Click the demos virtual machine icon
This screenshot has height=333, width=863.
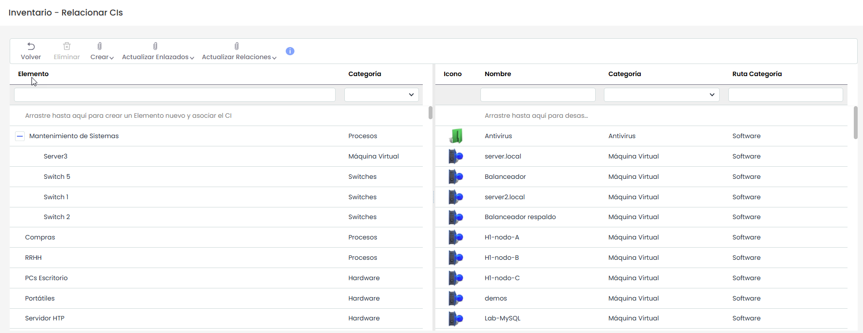coord(456,299)
